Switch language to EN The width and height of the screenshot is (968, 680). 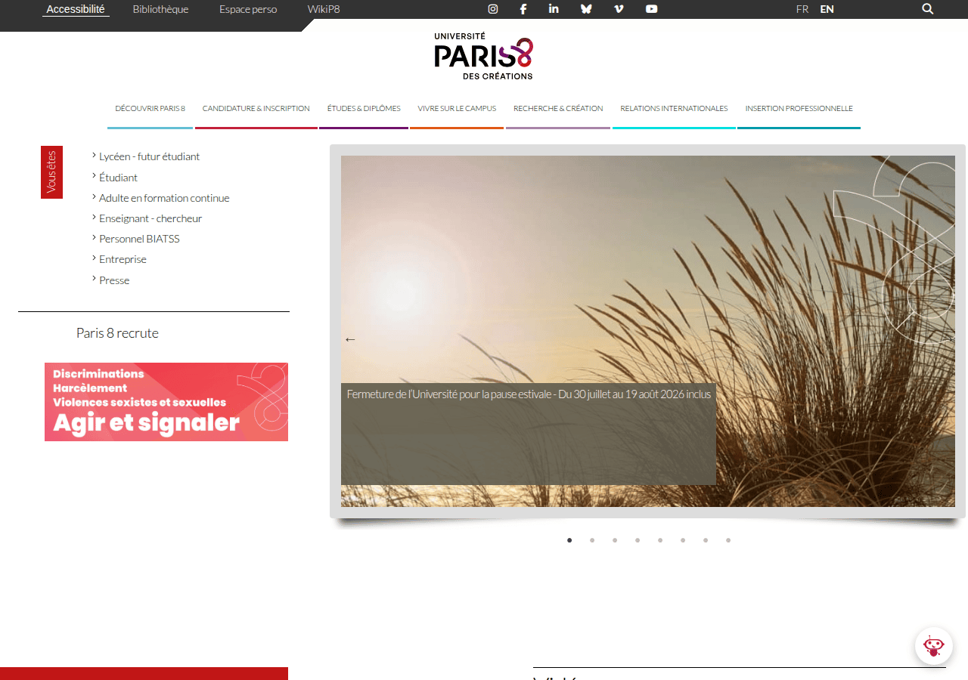(x=827, y=9)
